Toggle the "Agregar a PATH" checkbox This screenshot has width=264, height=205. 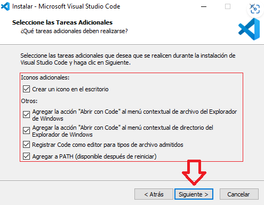[x=26, y=156]
